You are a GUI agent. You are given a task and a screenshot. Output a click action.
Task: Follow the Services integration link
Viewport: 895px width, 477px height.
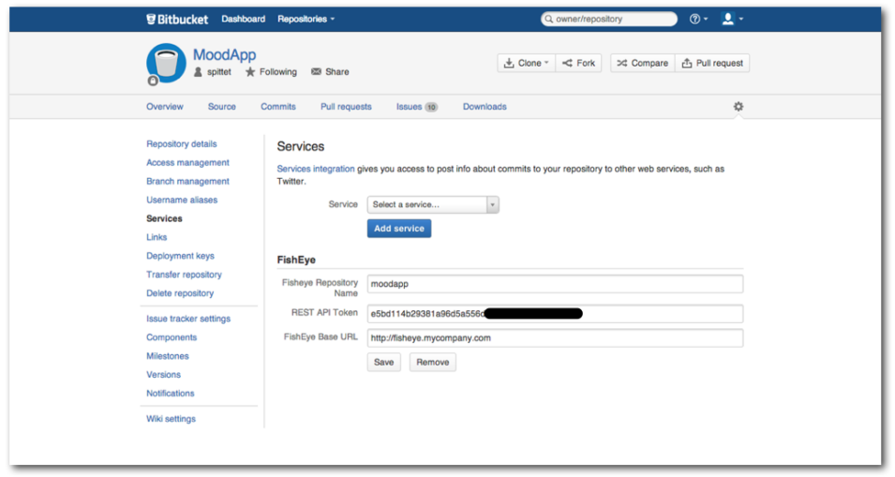[x=316, y=169]
